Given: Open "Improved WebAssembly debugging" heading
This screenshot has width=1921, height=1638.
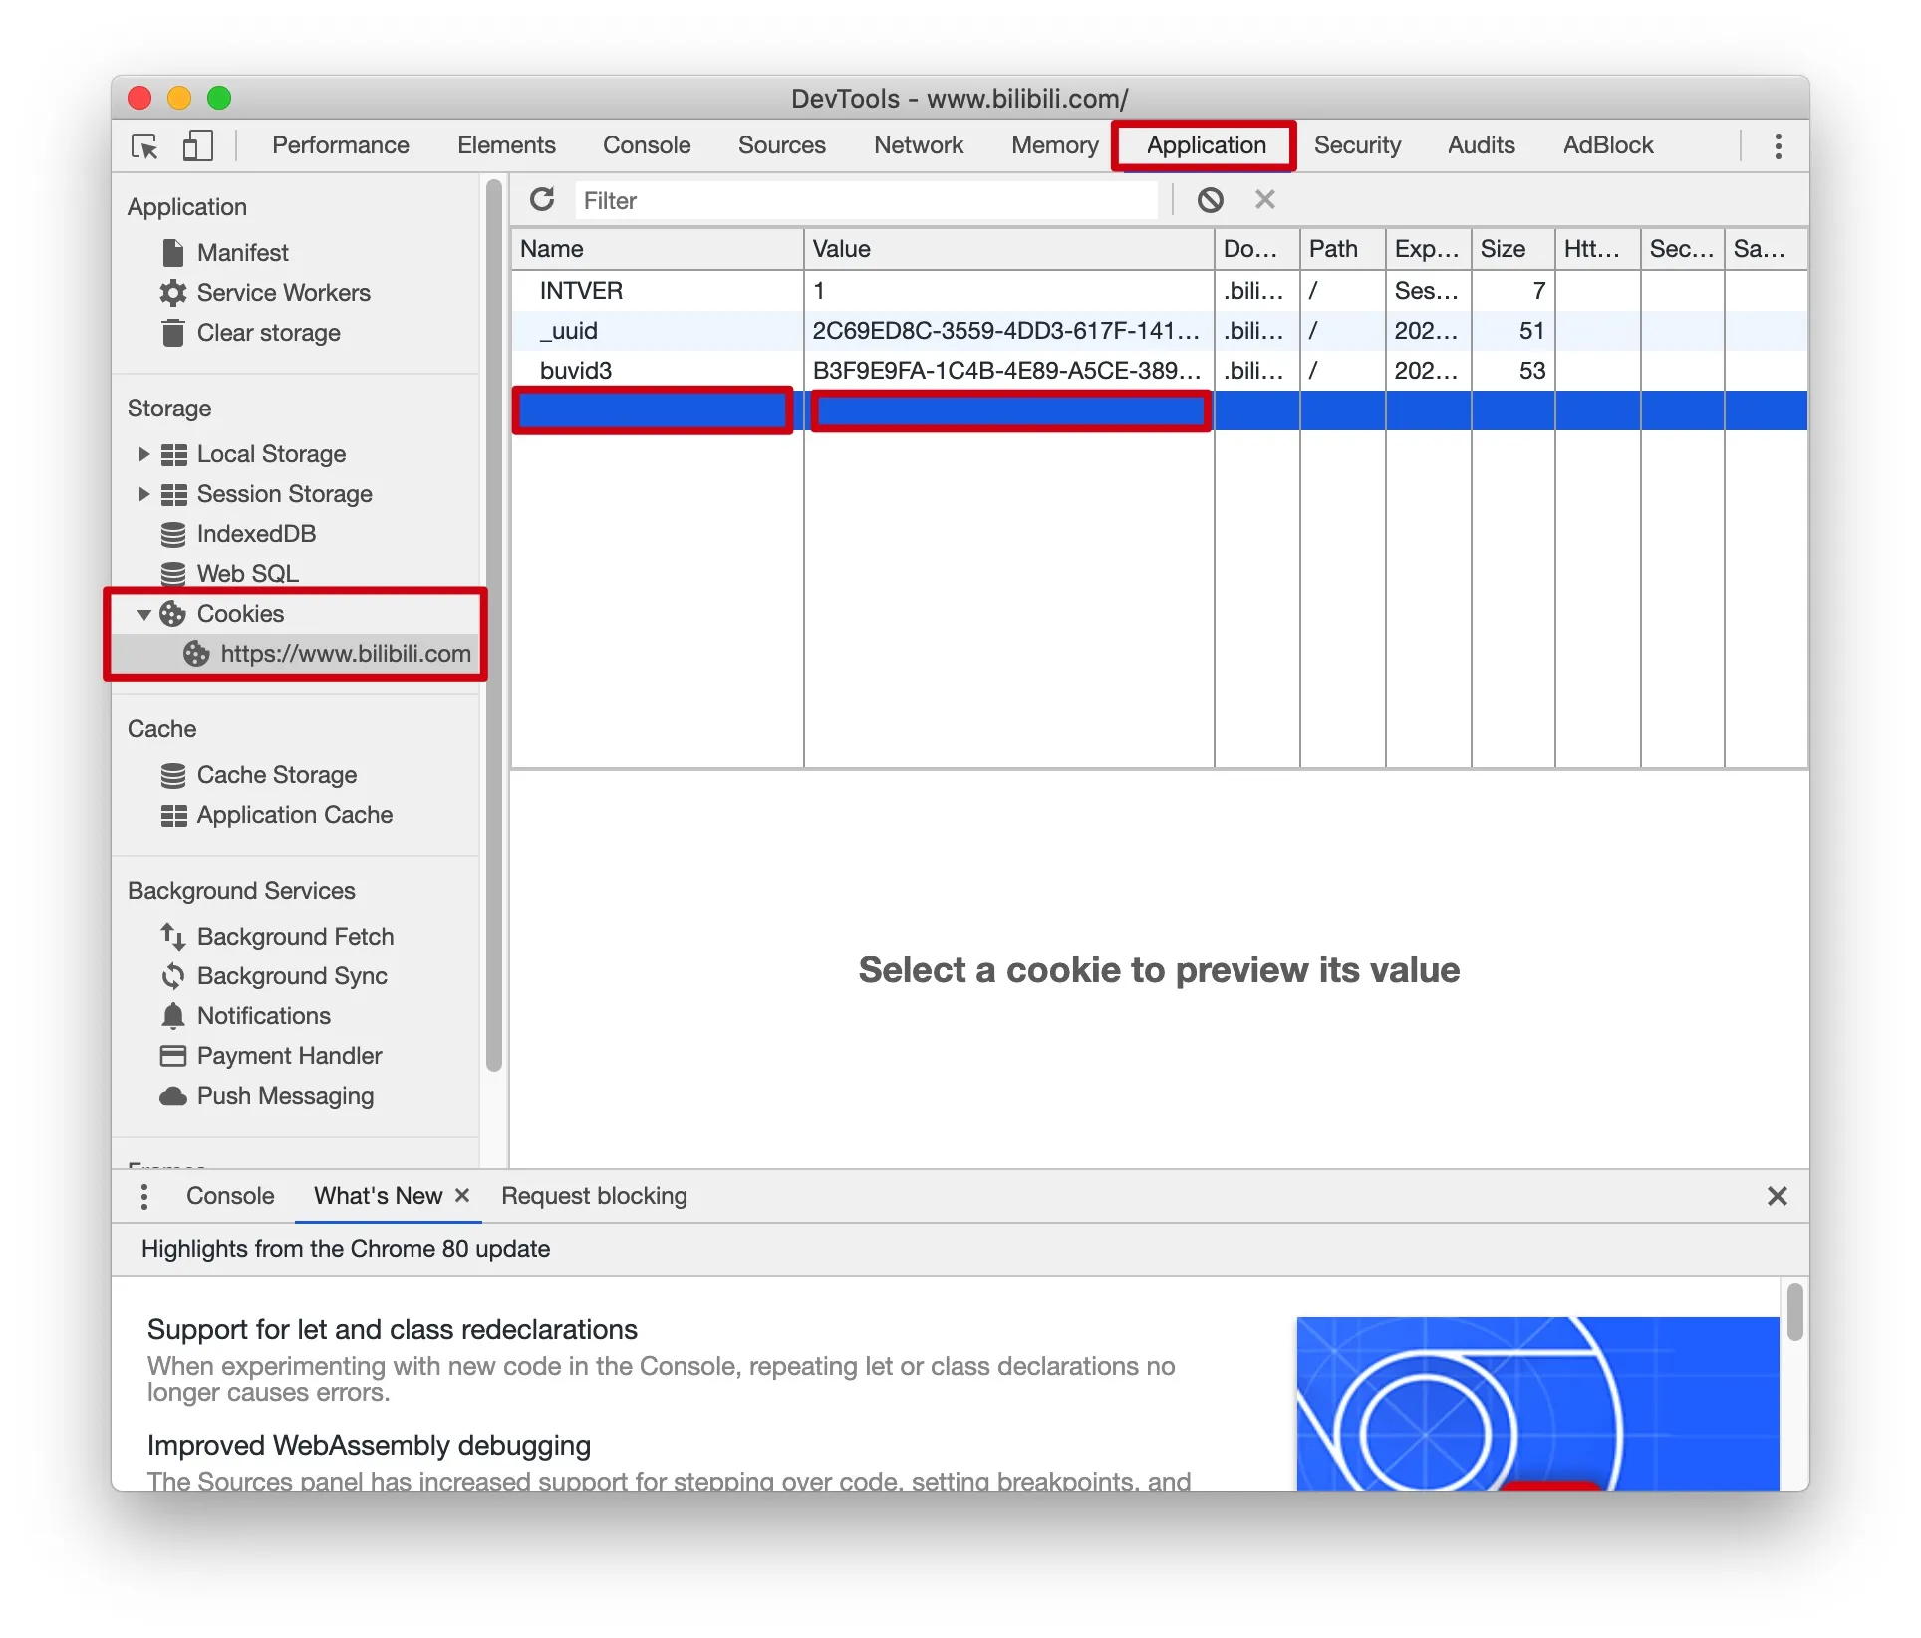Looking at the screenshot, I should [369, 1446].
